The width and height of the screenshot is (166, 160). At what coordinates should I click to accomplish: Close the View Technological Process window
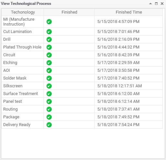[x=162, y=4]
